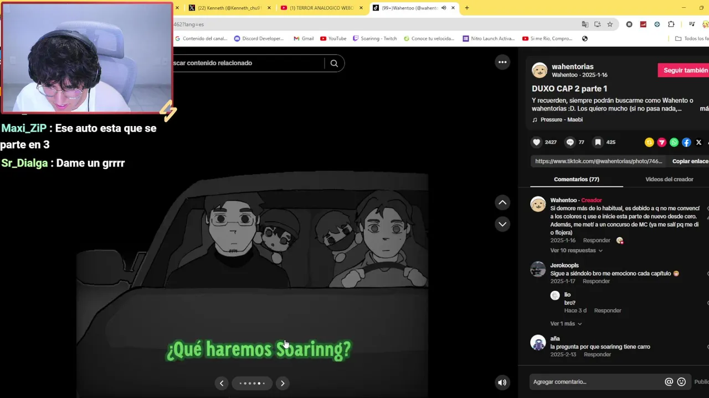The image size is (709, 398).
Task: Click the DUXO CAP 2 parte 1 title
Action: point(569,88)
